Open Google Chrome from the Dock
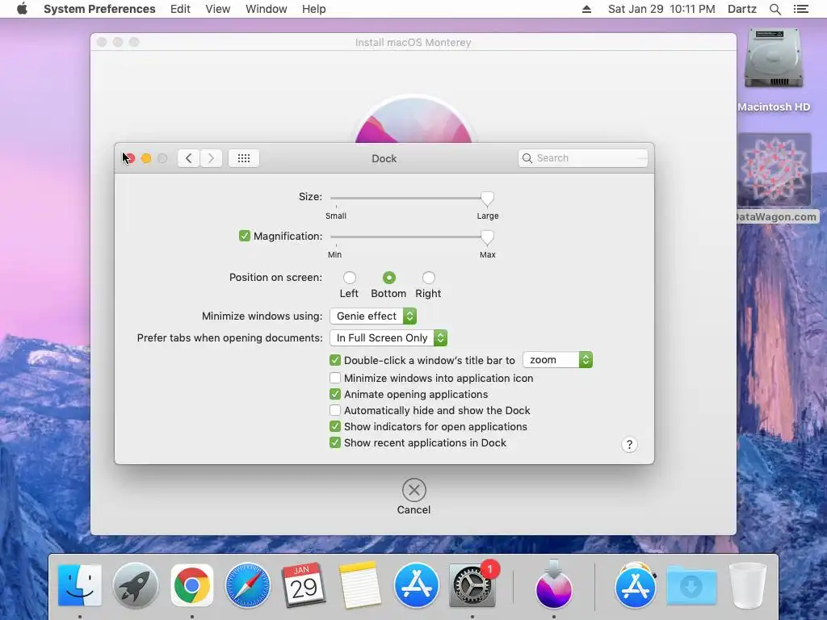The width and height of the screenshot is (827, 620). click(x=192, y=584)
